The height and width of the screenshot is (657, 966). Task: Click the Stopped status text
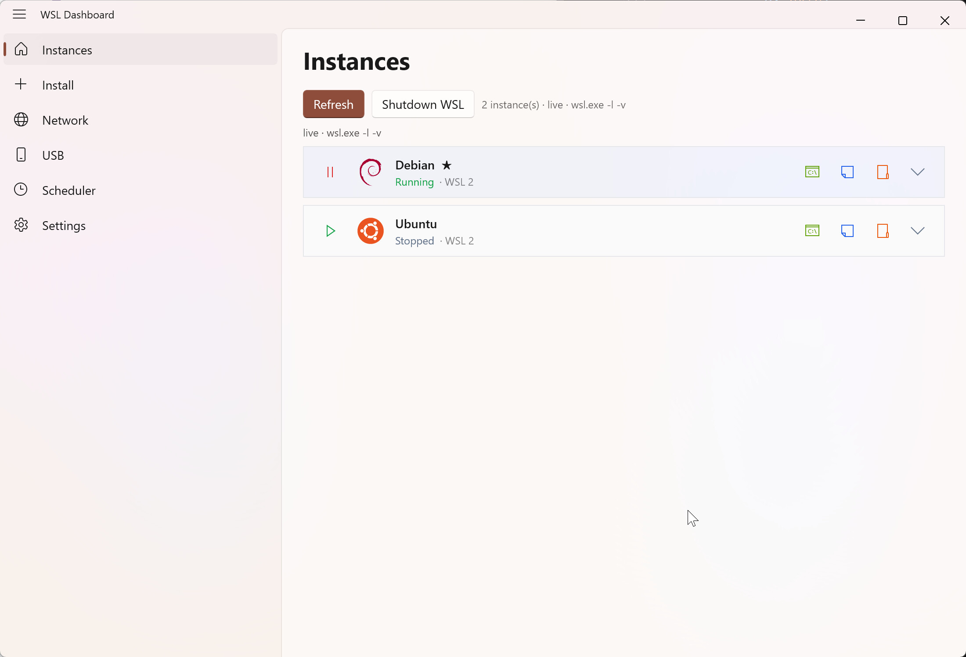415,241
